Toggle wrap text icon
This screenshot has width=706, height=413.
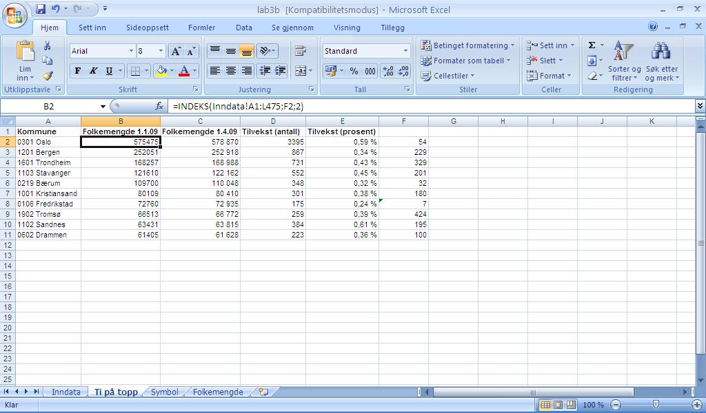pos(301,51)
